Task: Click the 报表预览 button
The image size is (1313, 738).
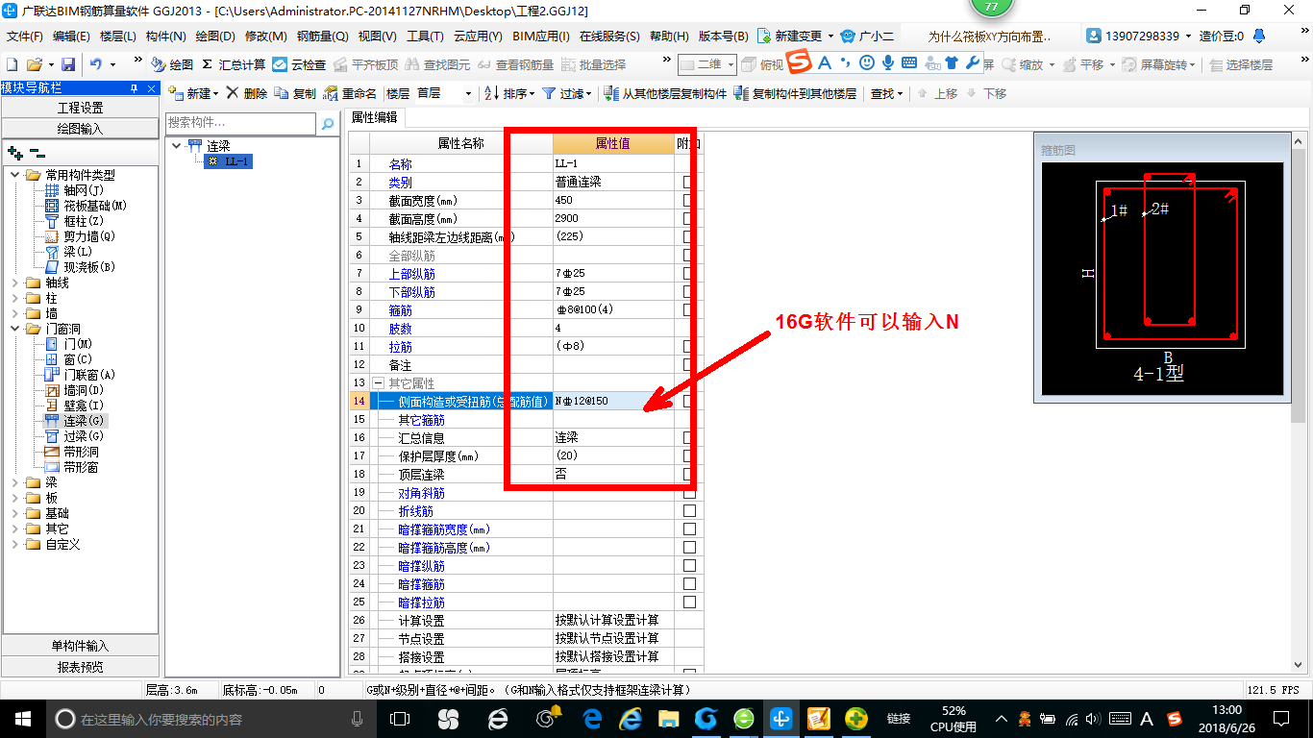Action: (80, 667)
